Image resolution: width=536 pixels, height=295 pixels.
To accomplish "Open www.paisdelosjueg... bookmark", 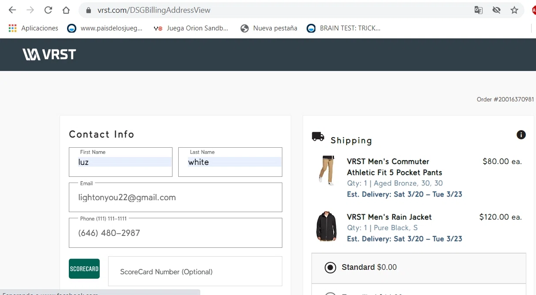I will point(105,28).
